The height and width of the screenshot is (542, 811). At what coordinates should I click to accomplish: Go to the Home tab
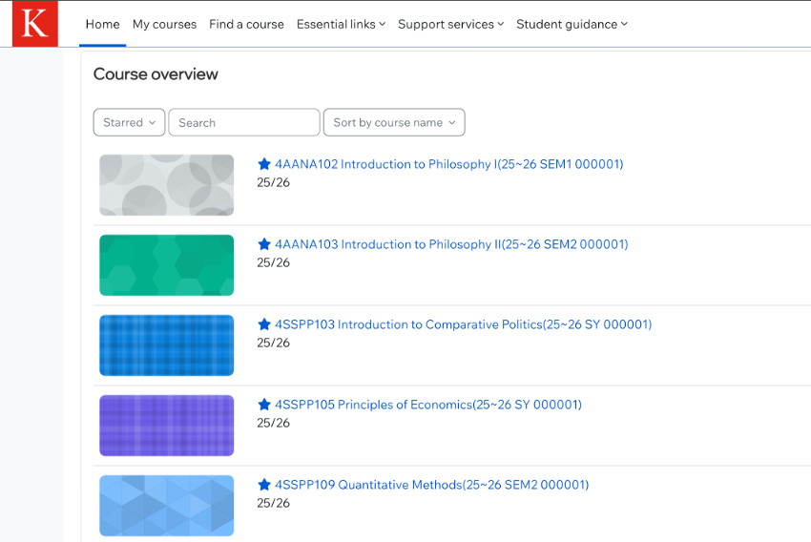point(102,24)
